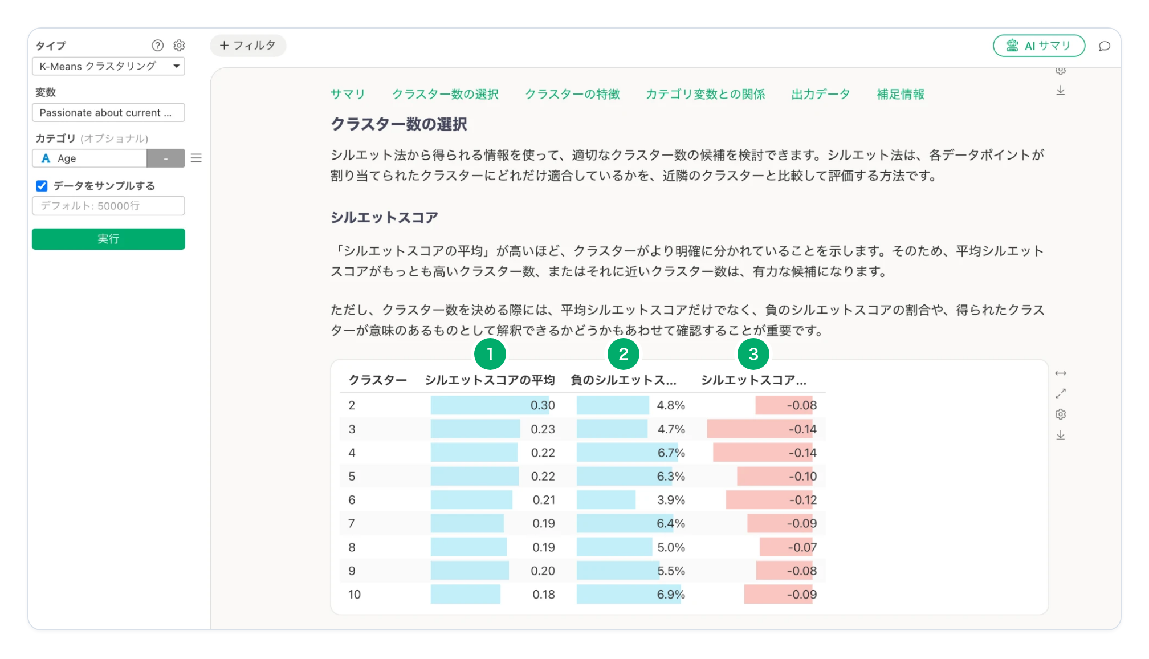Click the table width horizontal arrows icon
This screenshot has height=659, width=1149.
[1060, 373]
